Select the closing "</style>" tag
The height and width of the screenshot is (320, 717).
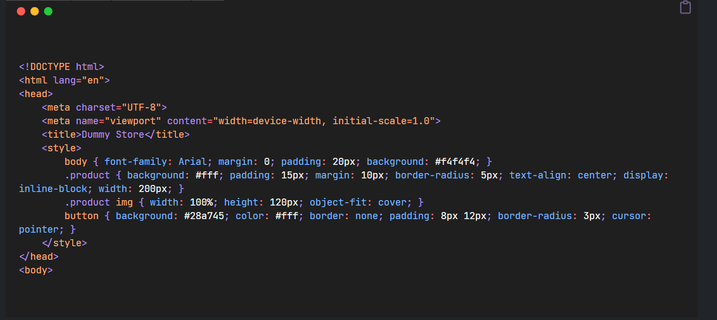point(64,243)
